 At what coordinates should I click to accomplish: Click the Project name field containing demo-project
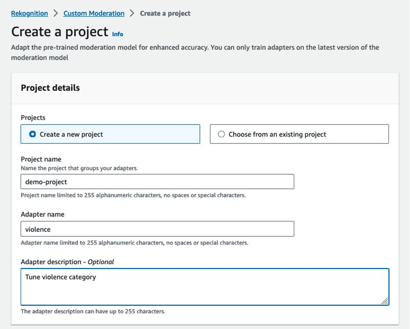click(157, 182)
